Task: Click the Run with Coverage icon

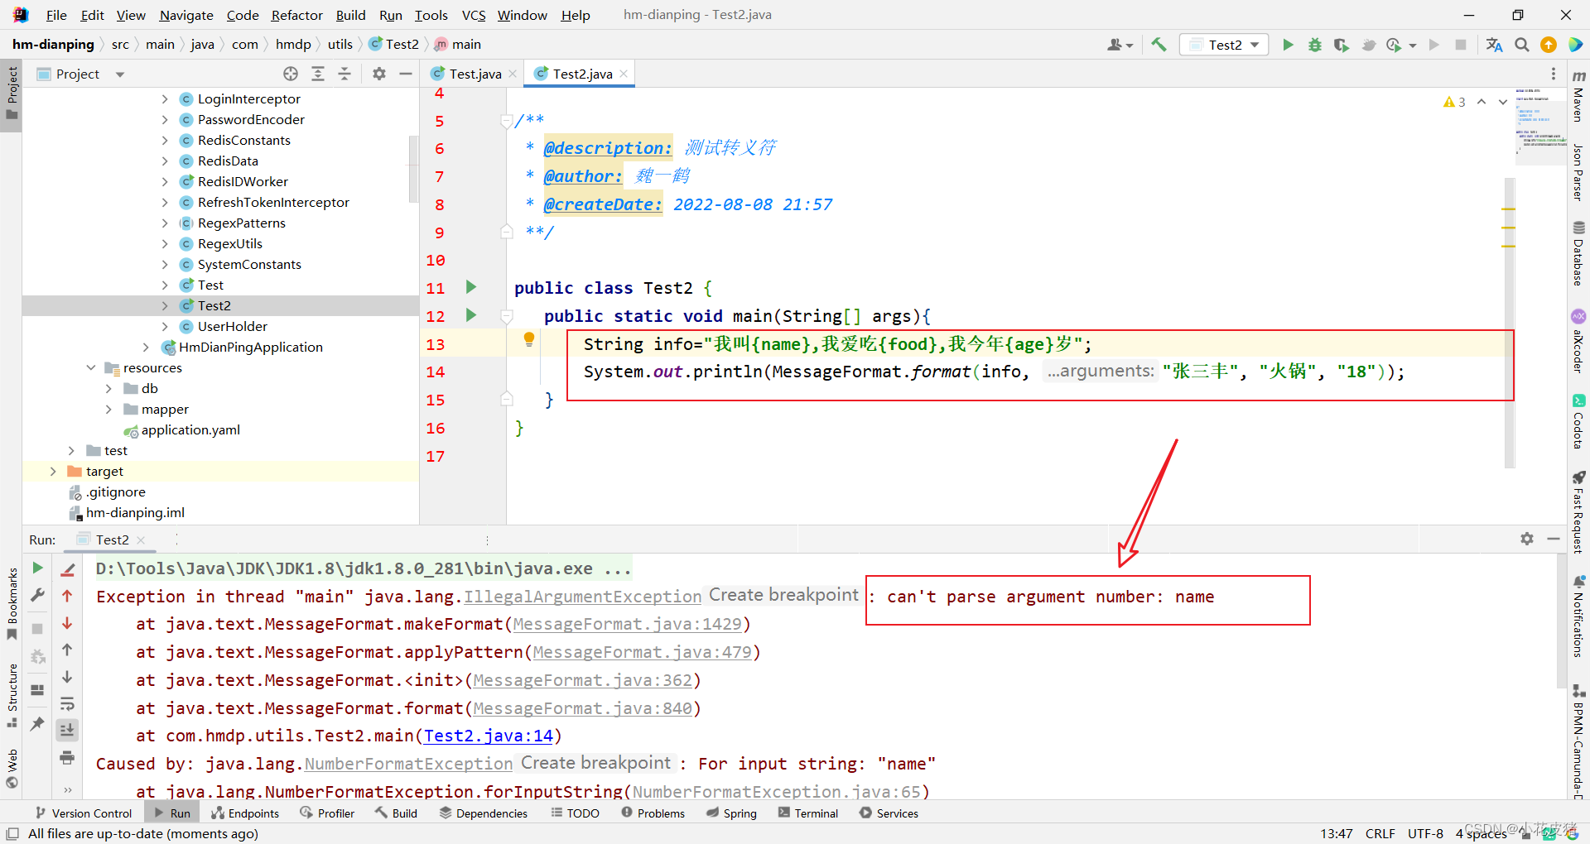Action: [x=1342, y=45]
